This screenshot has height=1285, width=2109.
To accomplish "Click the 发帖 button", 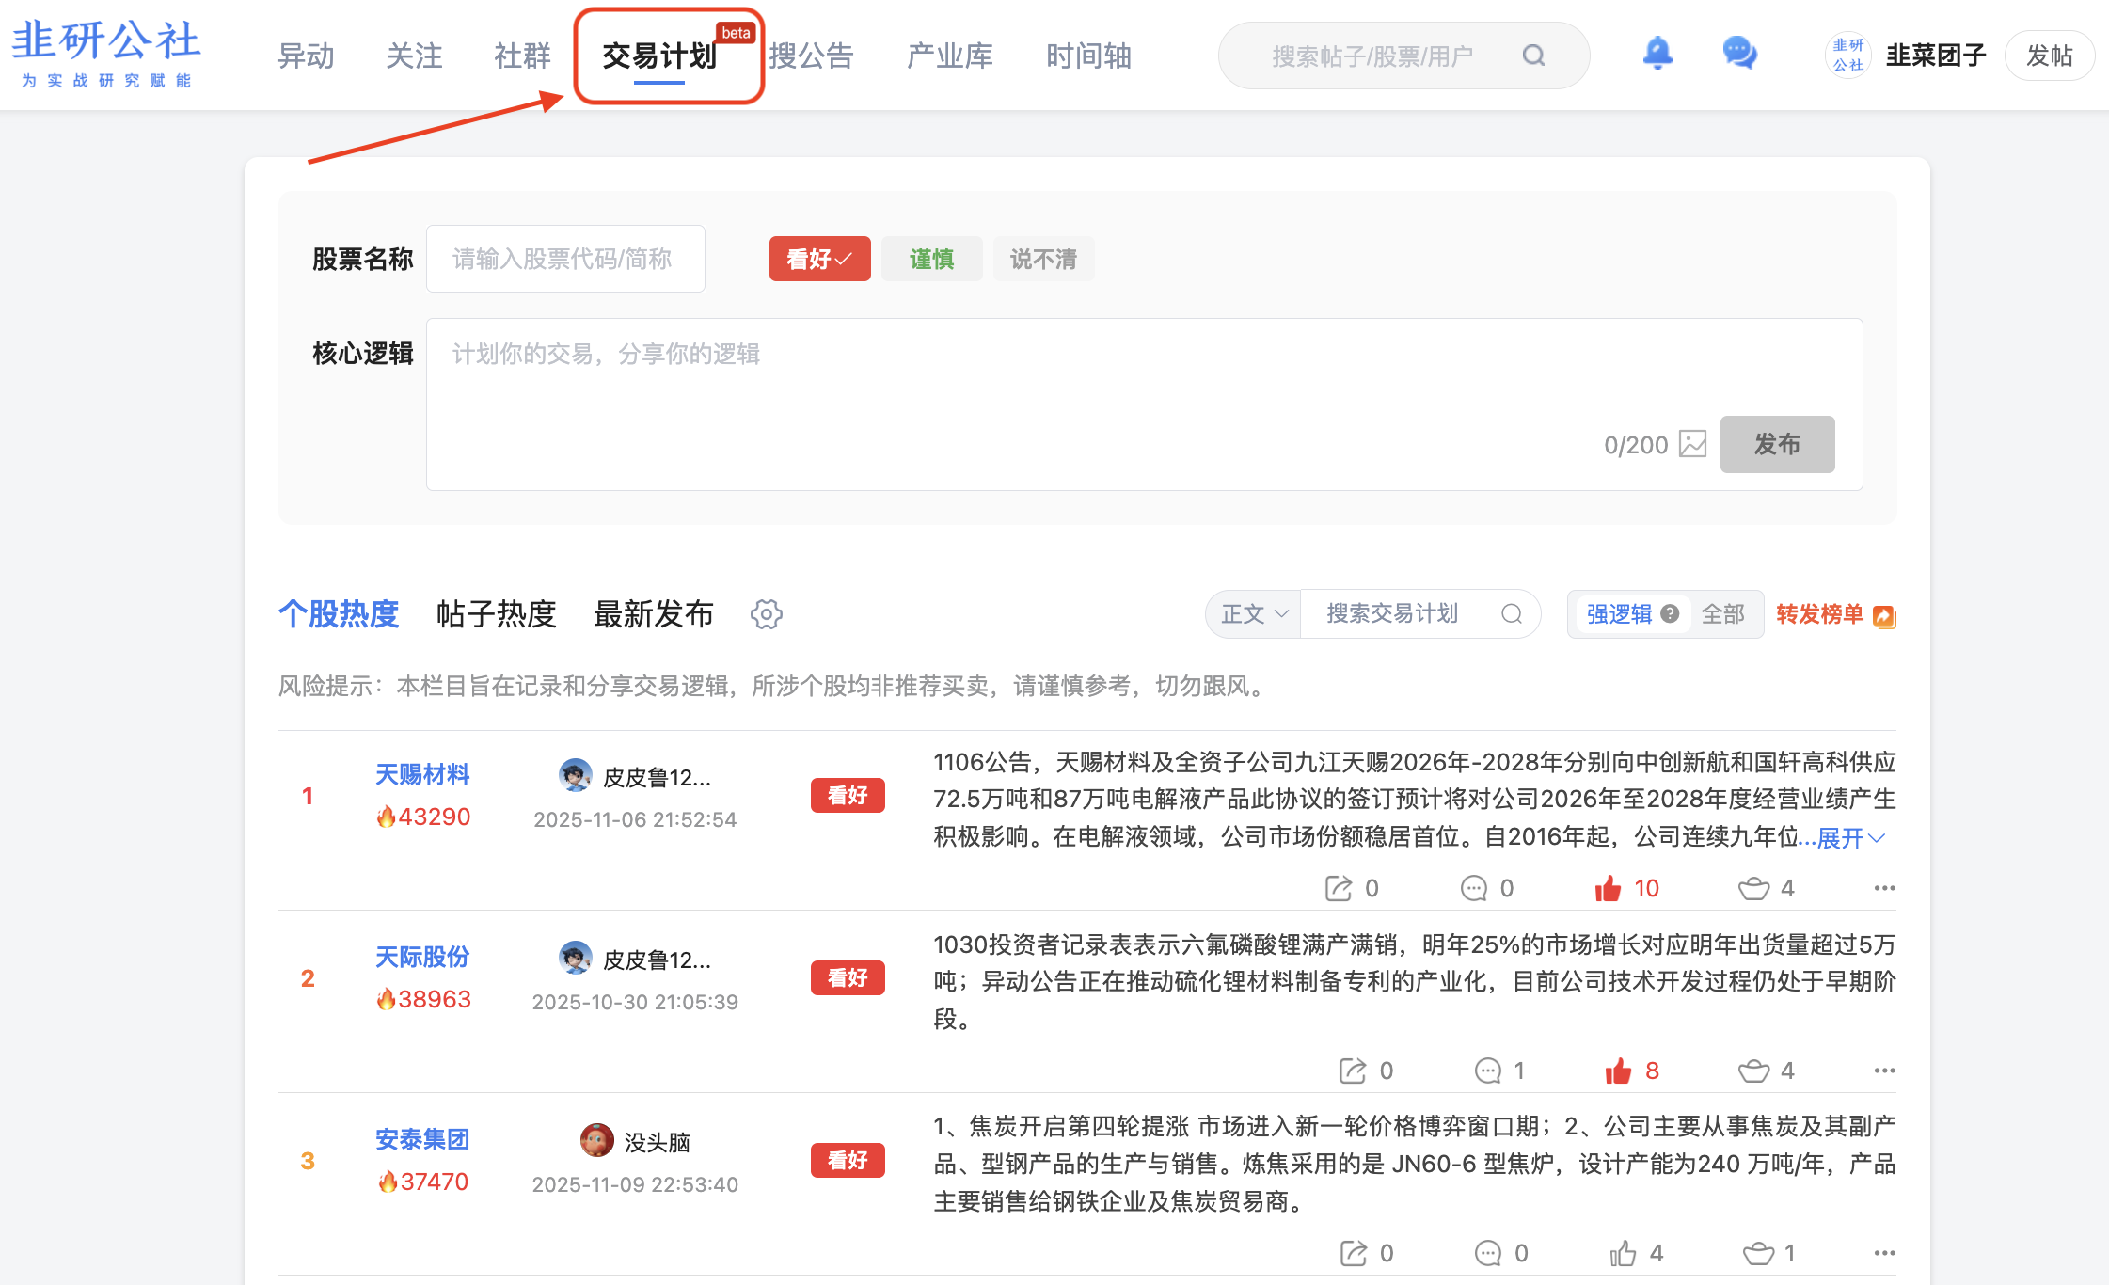I will point(2049,56).
